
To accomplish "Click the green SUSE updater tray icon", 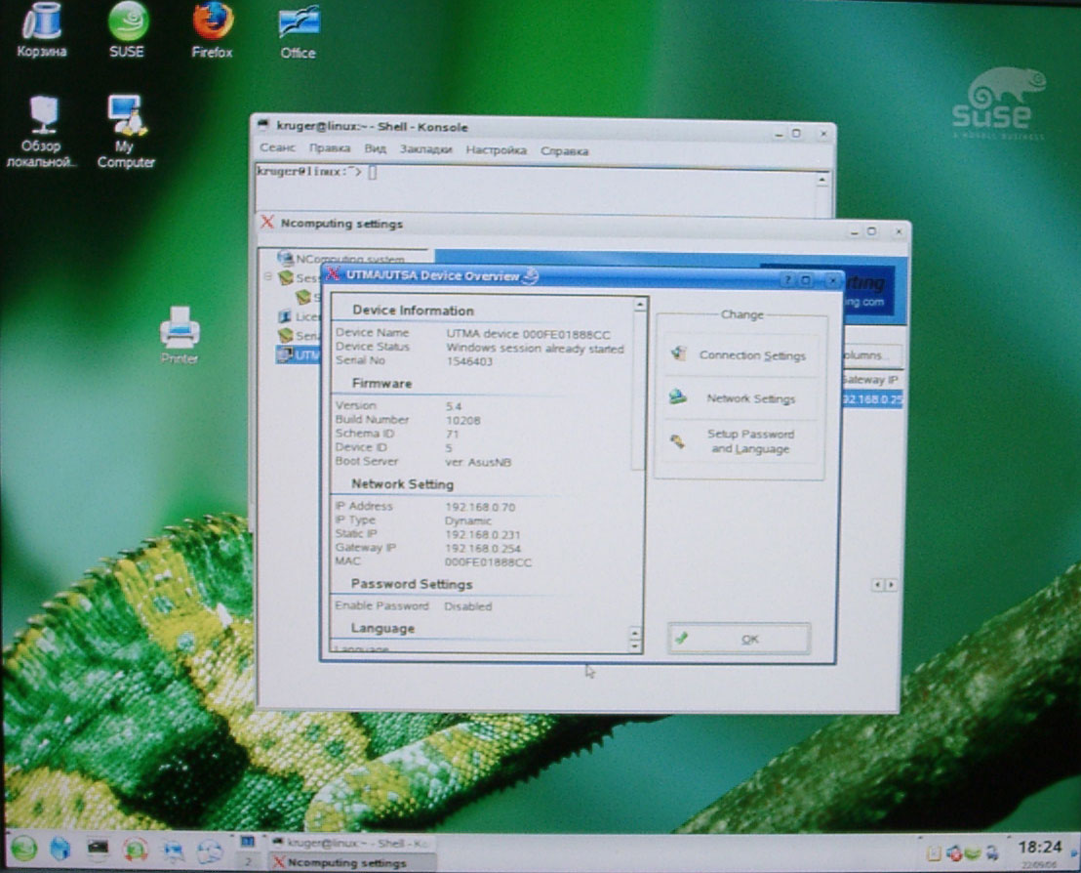I will point(972,853).
